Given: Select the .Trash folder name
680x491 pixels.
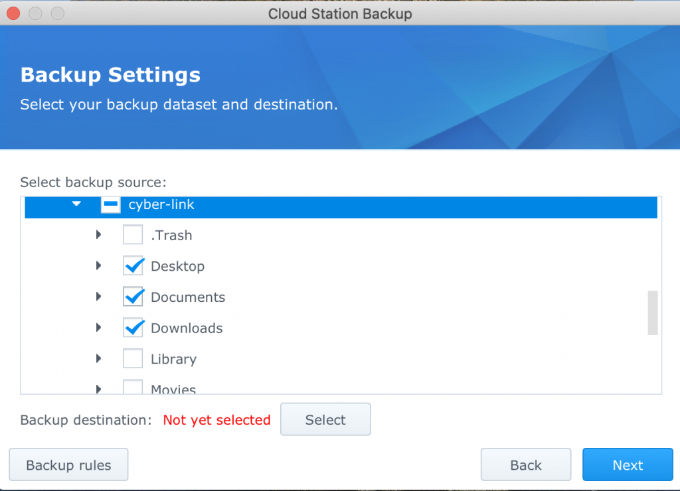Looking at the screenshot, I should click(172, 236).
